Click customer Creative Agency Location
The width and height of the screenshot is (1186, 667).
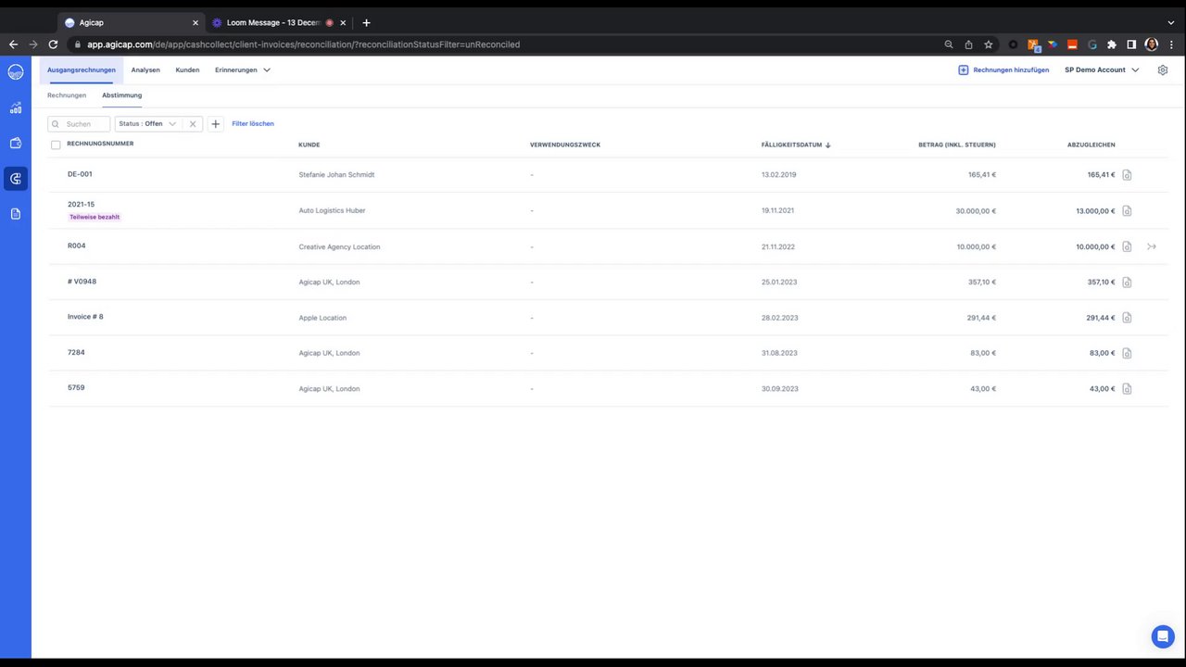point(339,247)
